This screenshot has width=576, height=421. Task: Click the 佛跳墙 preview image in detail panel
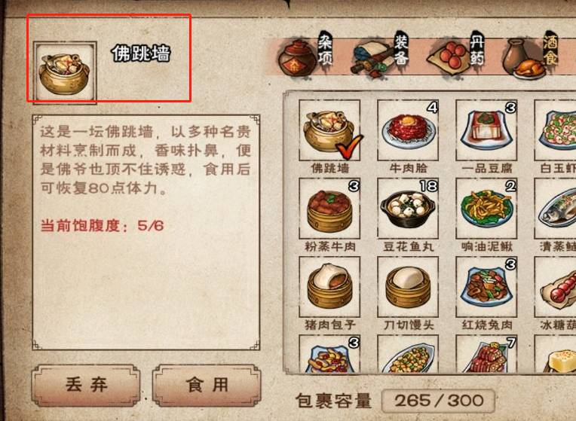65,72
